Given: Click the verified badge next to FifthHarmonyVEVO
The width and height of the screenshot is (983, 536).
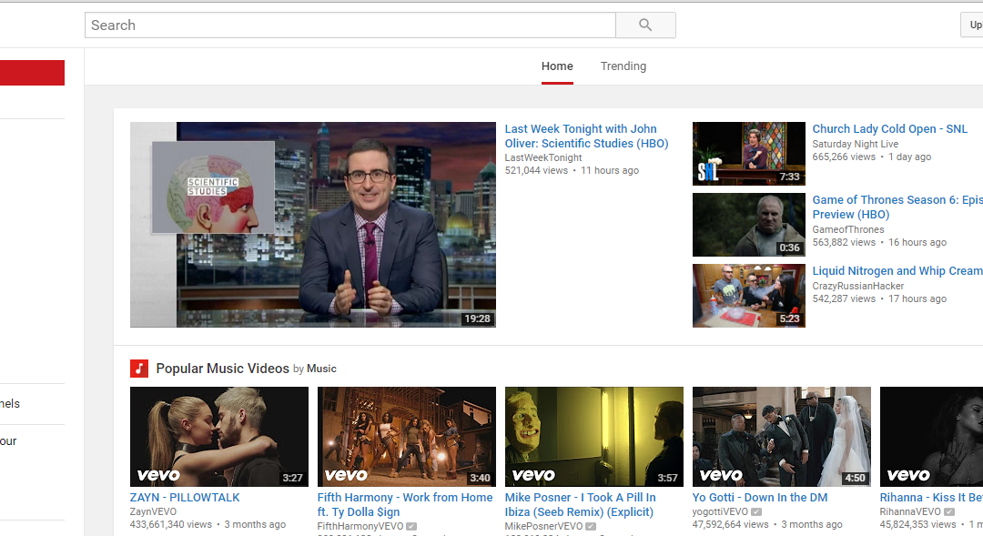Looking at the screenshot, I should [x=411, y=527].
